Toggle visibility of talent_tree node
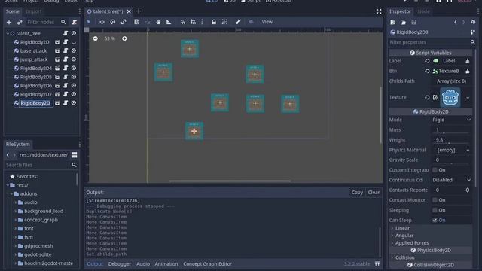The height and width of the screenshot is (271, 482). pyautogui.click(x=74, y=33)
